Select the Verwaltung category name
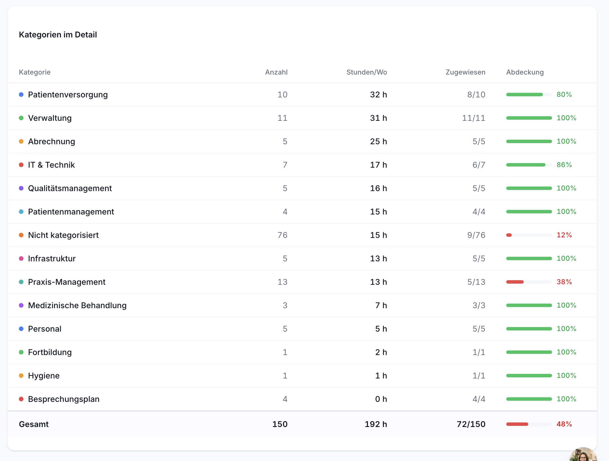 (x=50, y=118)
